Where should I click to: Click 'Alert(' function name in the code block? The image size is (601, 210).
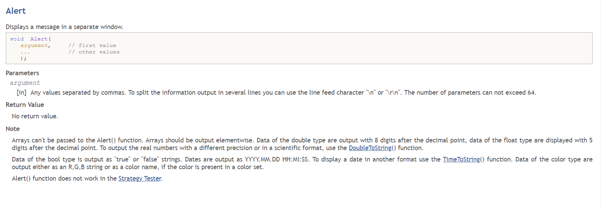(40, 39)
